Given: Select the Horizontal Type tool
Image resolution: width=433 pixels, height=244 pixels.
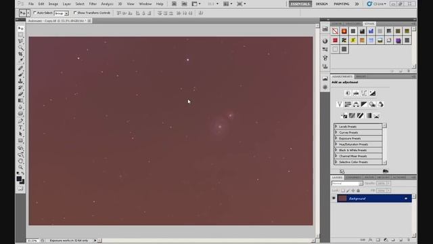Looking at the screenshot, I should click(21, 127).
